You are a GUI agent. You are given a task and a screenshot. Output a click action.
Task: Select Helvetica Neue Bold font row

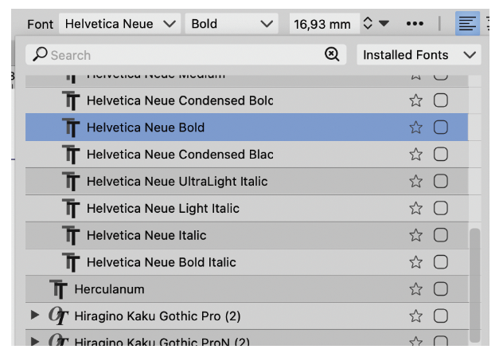pyautogui.click(x=247, y=127)
